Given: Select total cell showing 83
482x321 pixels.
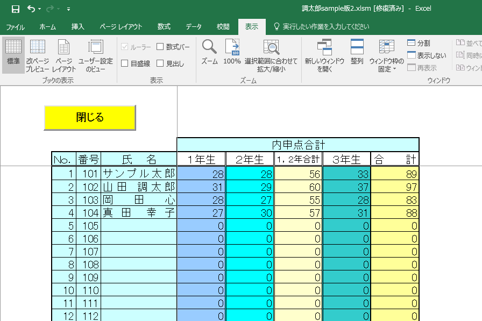Looking at the screenshot, I should click(395, 199).
